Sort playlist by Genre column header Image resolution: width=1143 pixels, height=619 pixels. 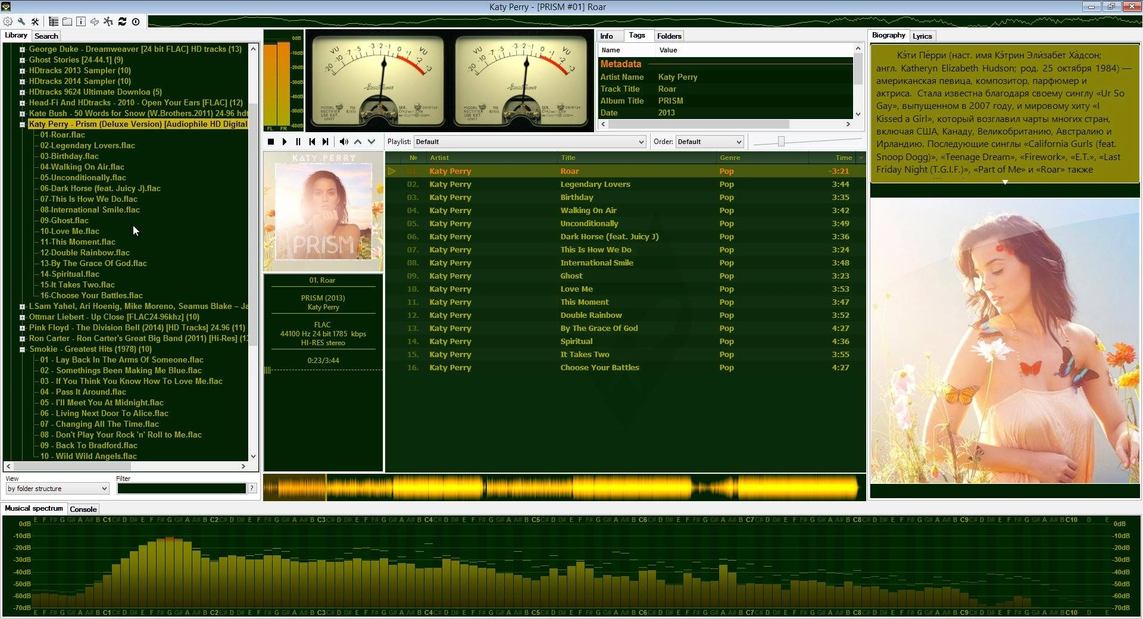[763, 158]
